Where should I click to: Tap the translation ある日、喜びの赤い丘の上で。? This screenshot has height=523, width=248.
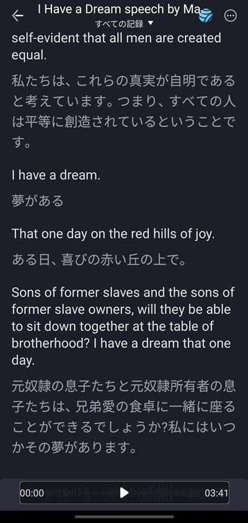coord(99,260)
